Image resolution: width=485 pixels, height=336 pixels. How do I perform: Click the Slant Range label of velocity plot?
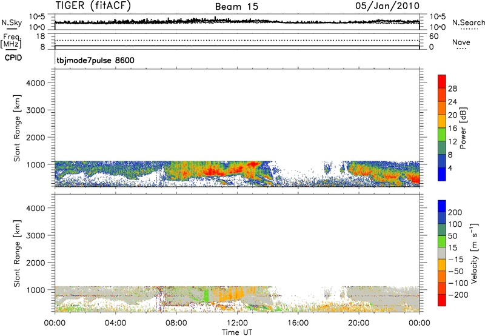17,253
